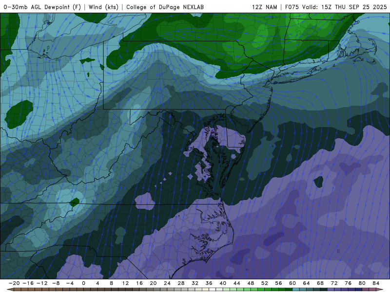Click the '68' color scale label
390x292 pixels.
pos(320,283)
